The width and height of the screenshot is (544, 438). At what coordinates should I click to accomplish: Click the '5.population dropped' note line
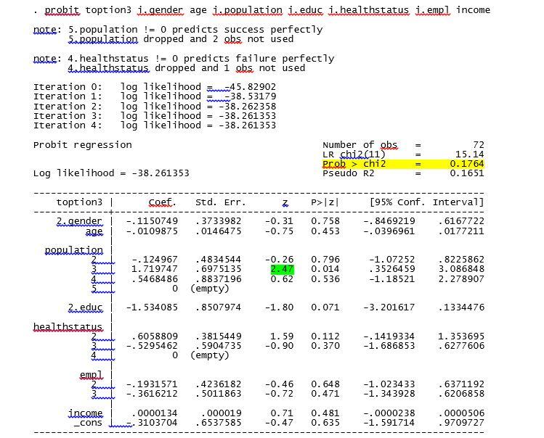coord(181,39)
